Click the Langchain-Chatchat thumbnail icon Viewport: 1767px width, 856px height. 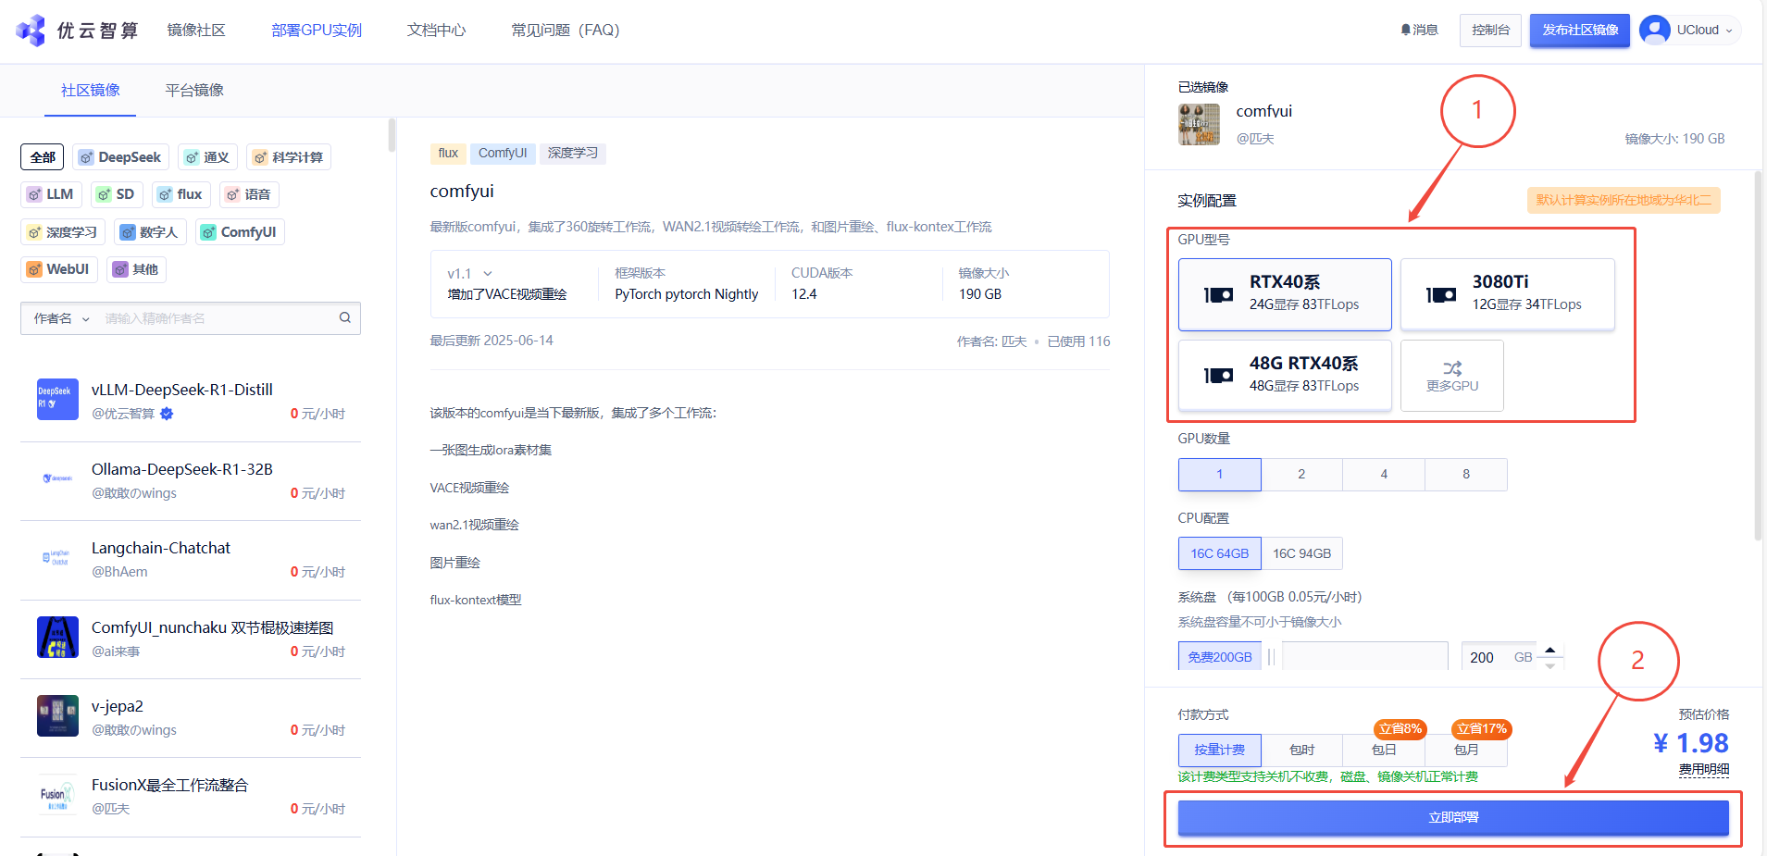(x=57, y=557)
